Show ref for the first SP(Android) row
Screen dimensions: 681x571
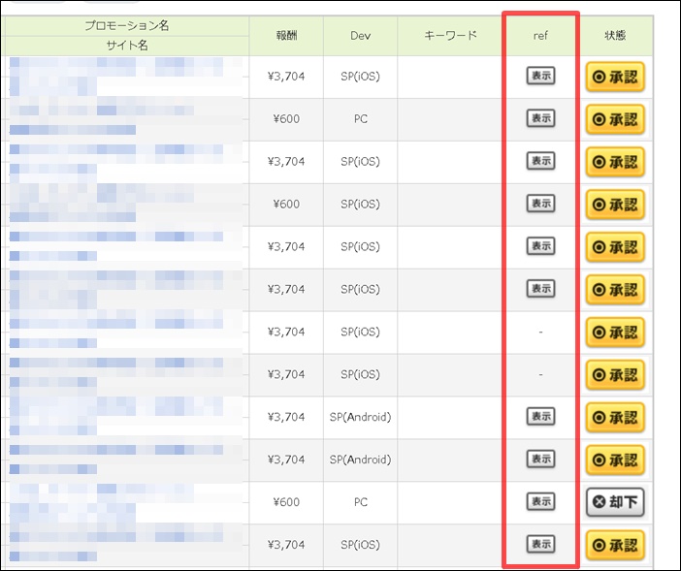click(540, 416)
